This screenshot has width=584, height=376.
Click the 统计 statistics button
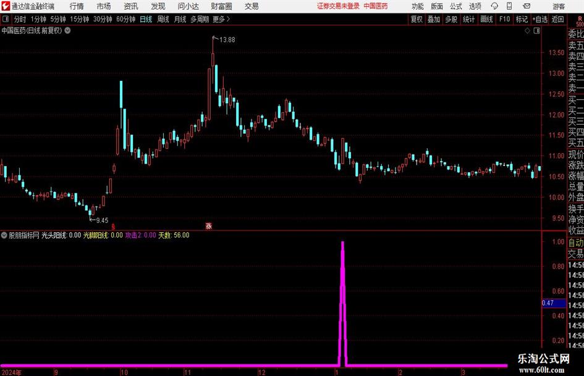pos(469,19)
